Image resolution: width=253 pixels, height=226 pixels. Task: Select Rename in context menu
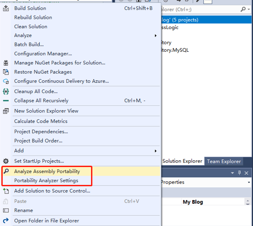click(81, 210)
